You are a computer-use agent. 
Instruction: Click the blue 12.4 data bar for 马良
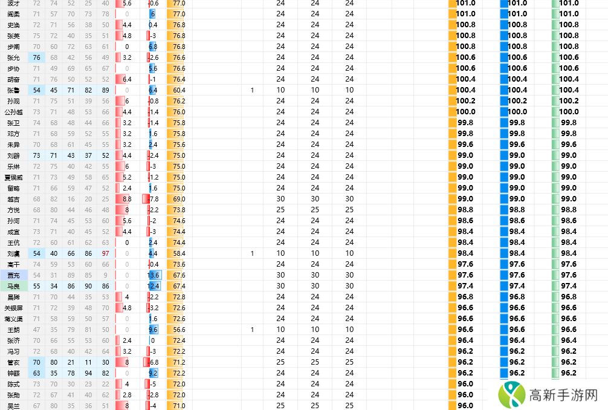154,286
